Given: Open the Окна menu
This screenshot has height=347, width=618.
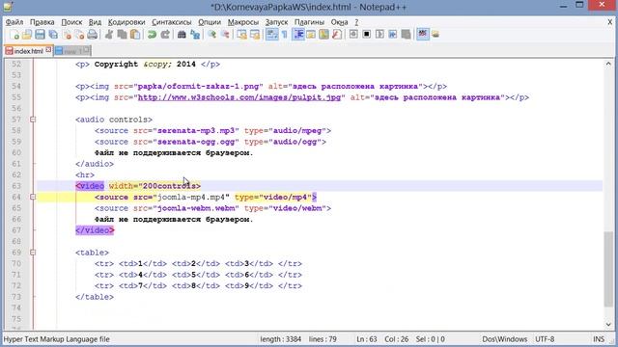Looking at the screenshot, I should tap(339, 22).
